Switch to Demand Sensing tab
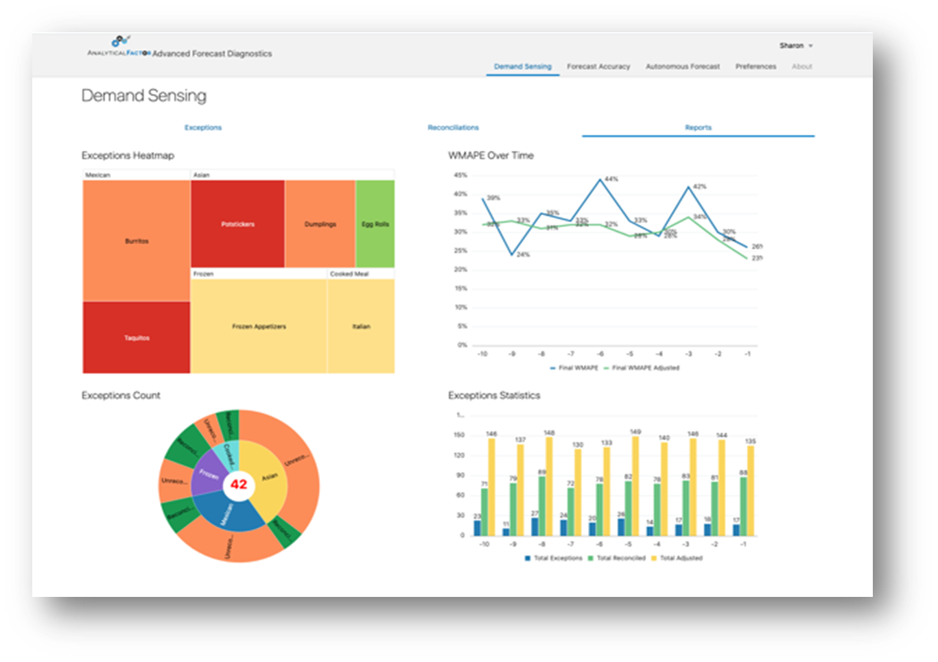938x662 pixels. (523, 66)
